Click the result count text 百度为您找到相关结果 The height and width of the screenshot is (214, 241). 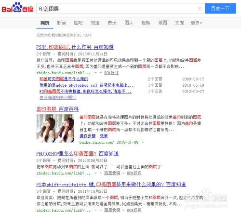pyautogui.click(x=64, y=35)
